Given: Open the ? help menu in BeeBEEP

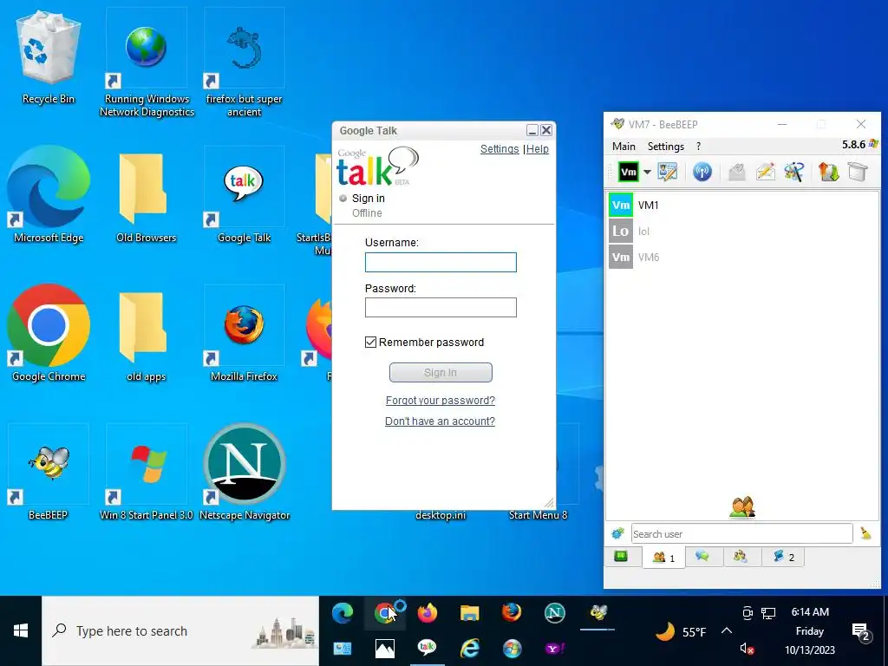Looking at the screenshot, I should 698,146.
